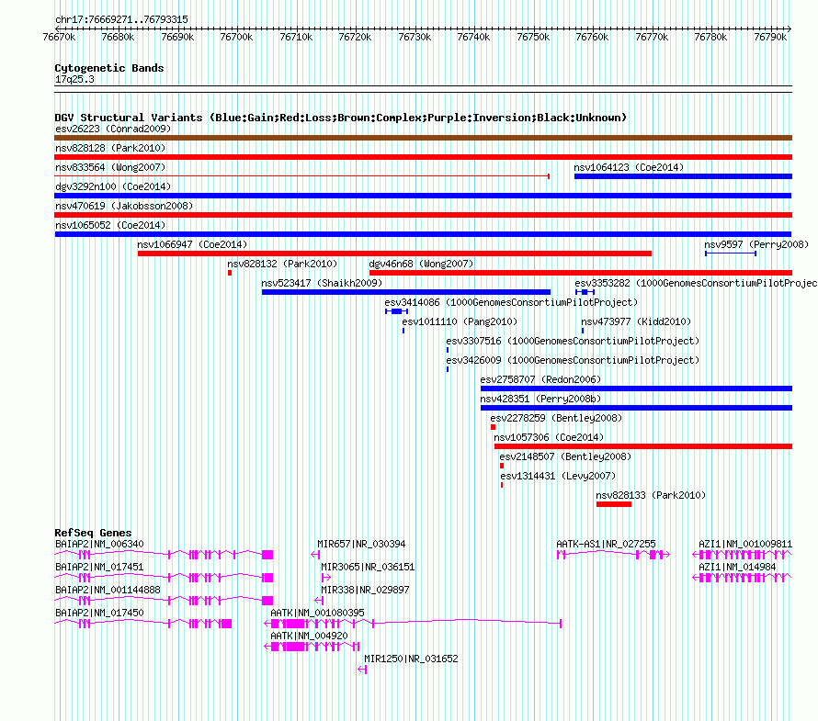Open AZI1|NM_014984 gene label
This screenshot has width=818, height=721.
click(737, 567)
